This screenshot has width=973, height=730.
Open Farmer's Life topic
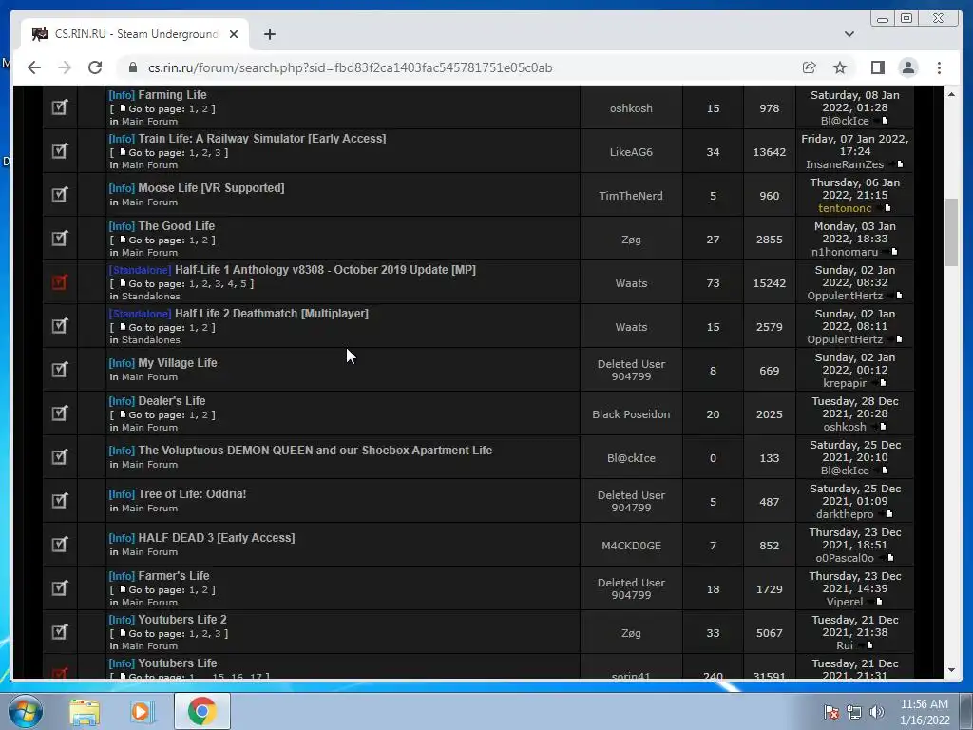[x=174, y=576]
